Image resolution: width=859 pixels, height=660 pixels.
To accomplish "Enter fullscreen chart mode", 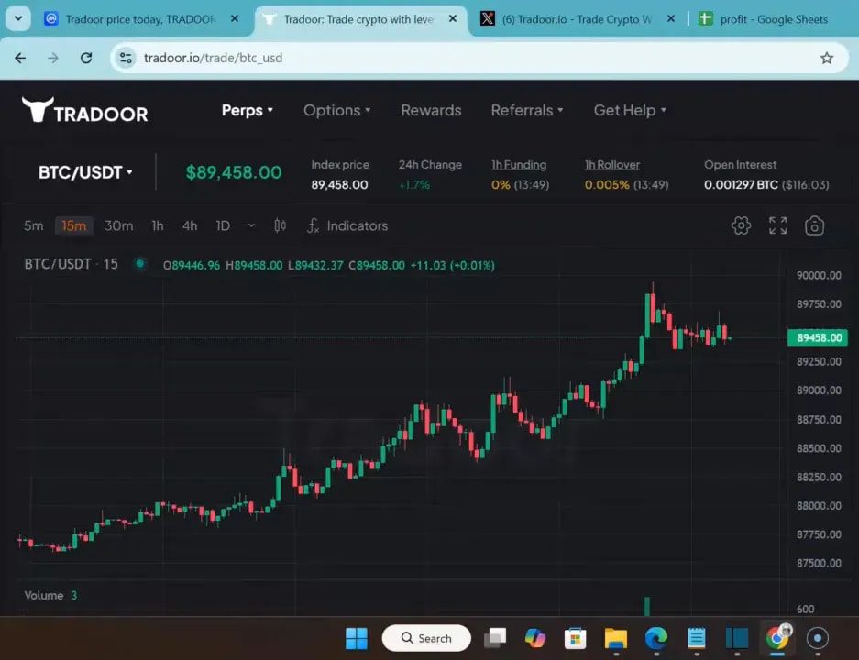I will (777, 225).
